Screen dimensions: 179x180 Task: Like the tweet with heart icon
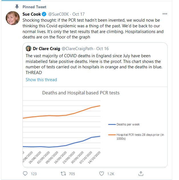(x=101, y=173)
